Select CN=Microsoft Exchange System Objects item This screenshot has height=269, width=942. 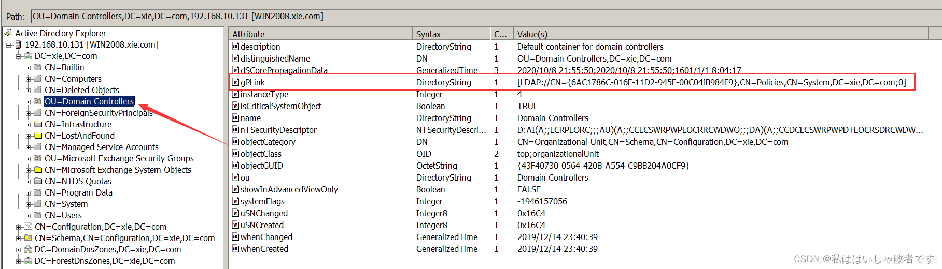pyautogui.click(x=118, y=170)
